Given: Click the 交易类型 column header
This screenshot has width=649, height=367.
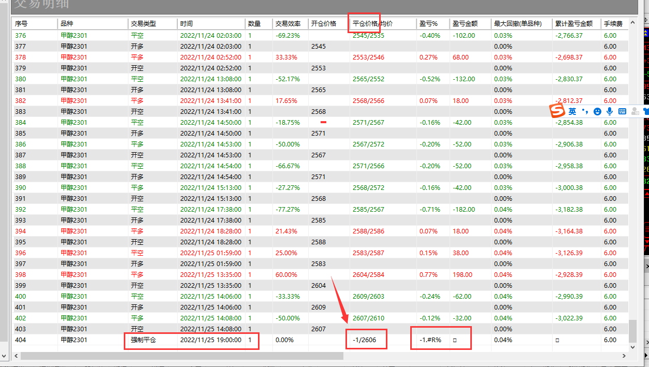Looking at the screenshot, I should 143,24.
